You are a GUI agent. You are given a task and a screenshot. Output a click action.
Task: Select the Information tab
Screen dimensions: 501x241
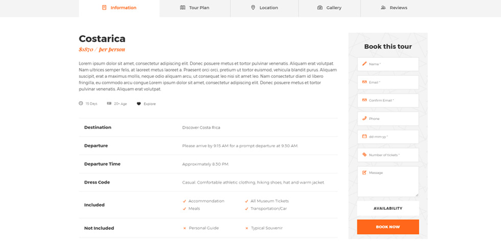119,8
